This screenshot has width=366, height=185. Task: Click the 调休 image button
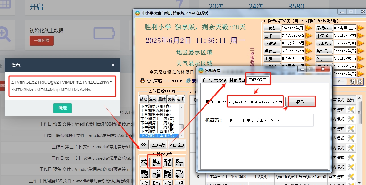point(356,82)
